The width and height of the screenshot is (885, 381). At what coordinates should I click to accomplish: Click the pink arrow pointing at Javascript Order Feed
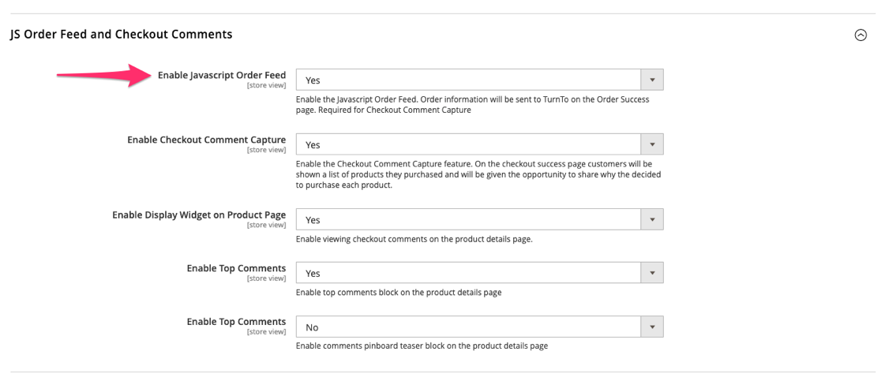[104, 75]
